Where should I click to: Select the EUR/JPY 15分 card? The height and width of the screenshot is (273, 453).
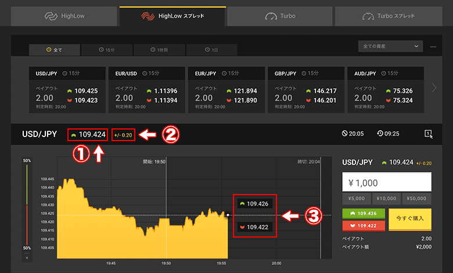(x=227, y=90)
